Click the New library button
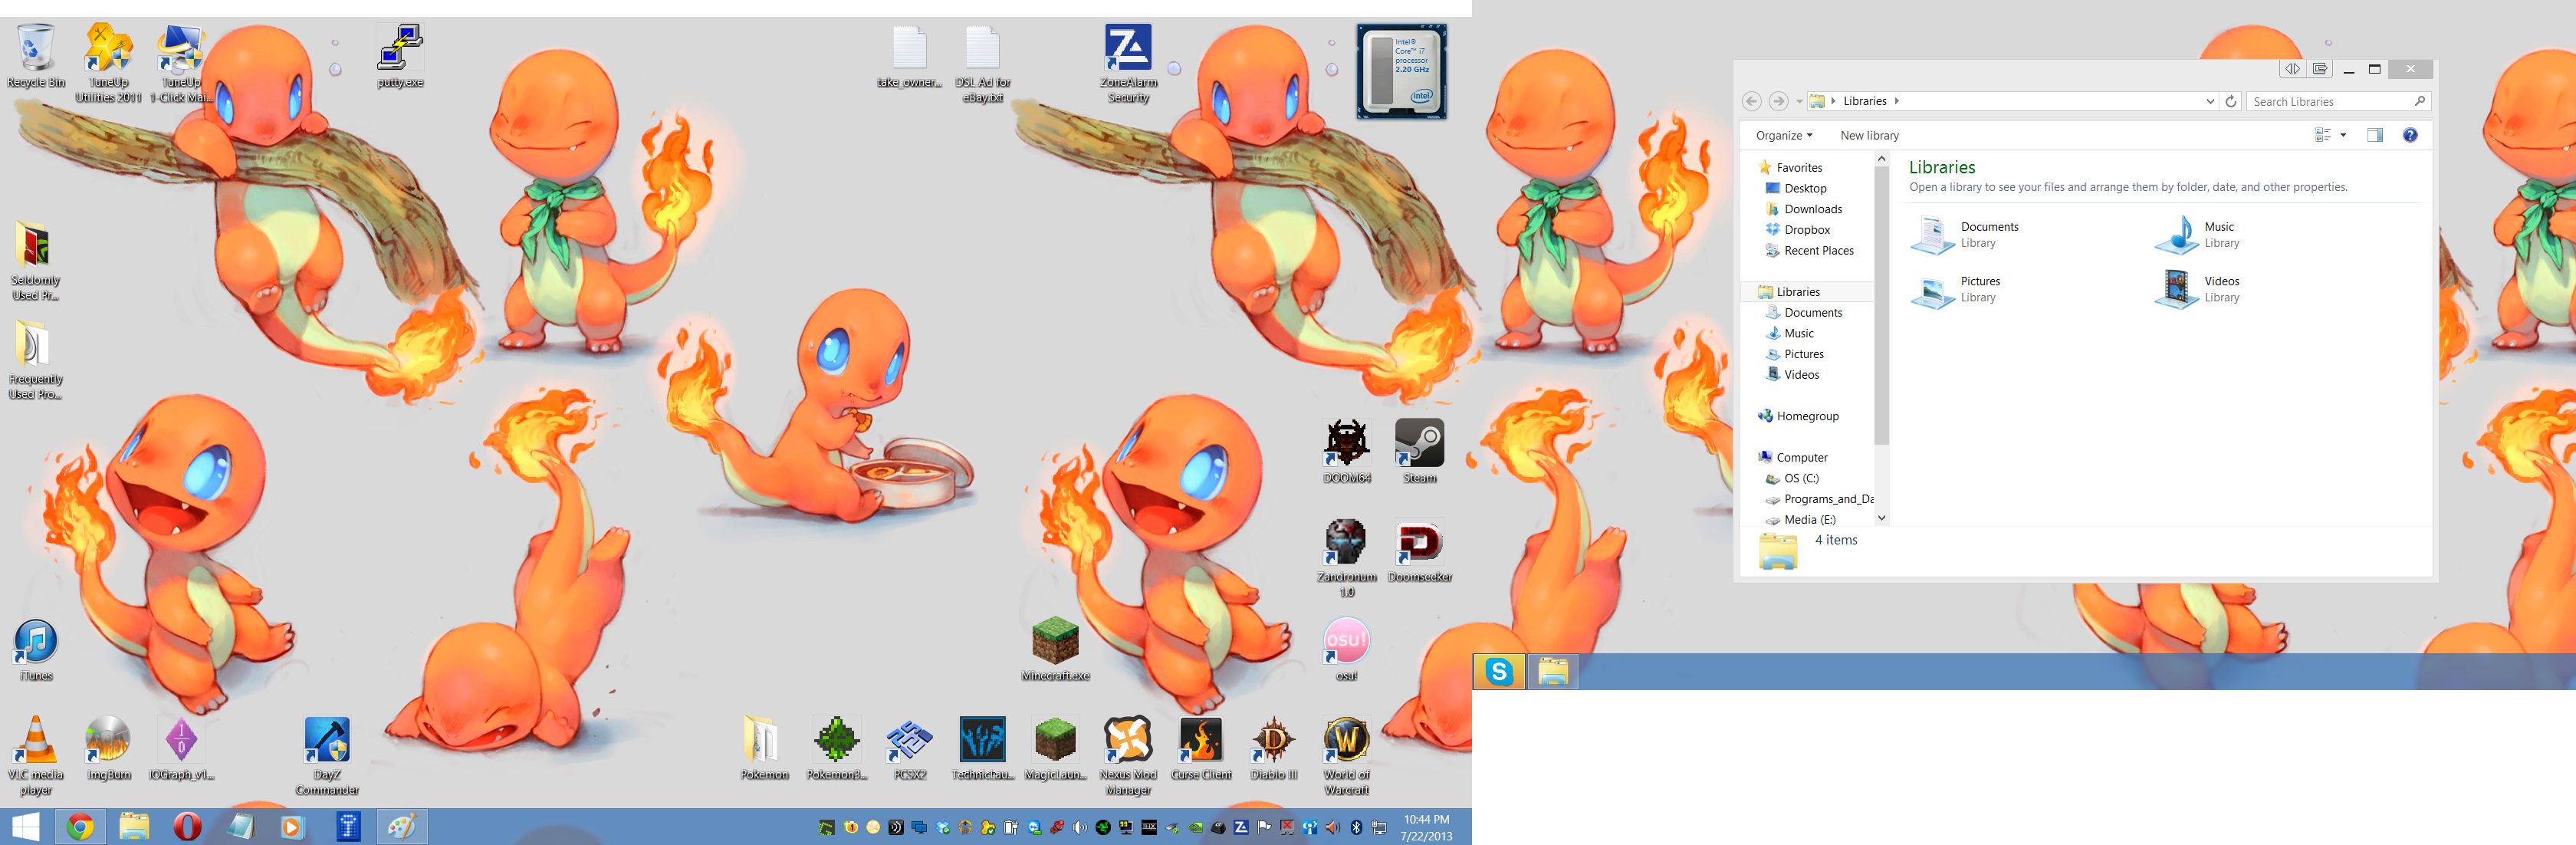 (1869, 135)
